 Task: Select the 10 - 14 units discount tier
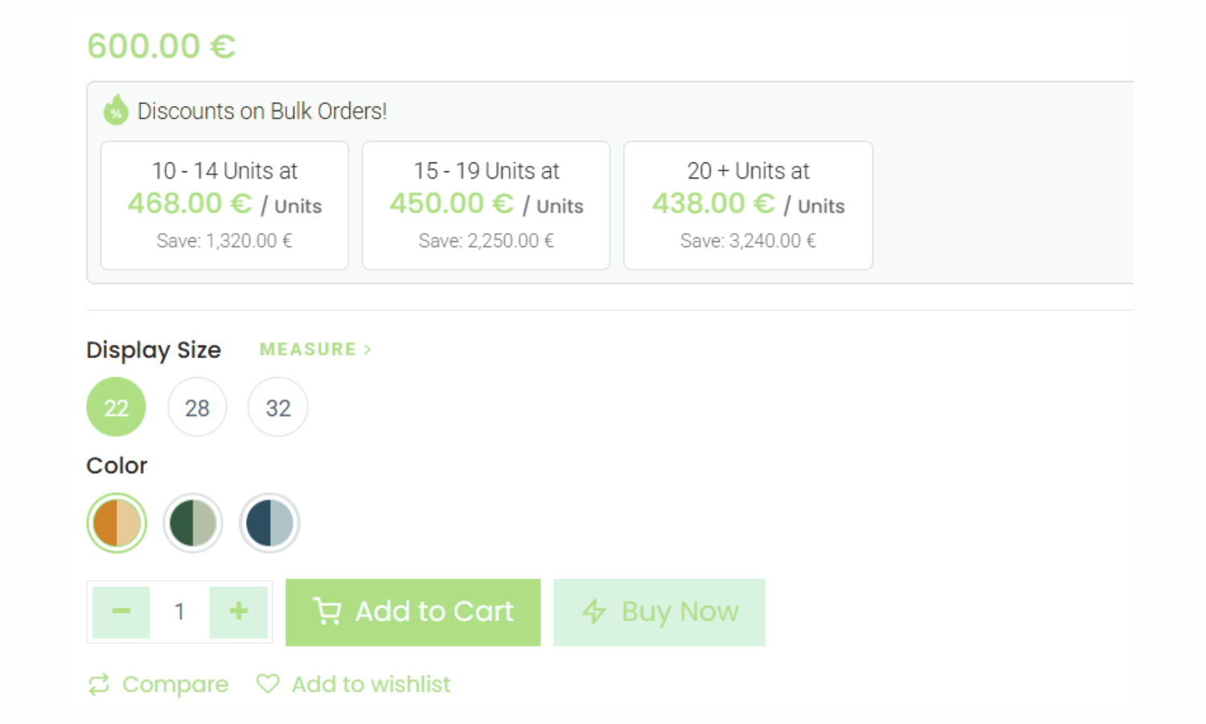pos(224,205)
